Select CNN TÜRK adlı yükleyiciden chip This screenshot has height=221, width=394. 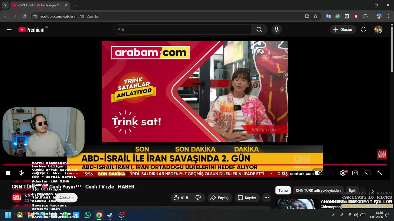point(318,190)
